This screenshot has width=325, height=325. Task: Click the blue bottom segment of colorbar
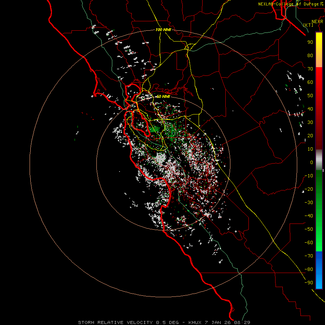point(319,270)
